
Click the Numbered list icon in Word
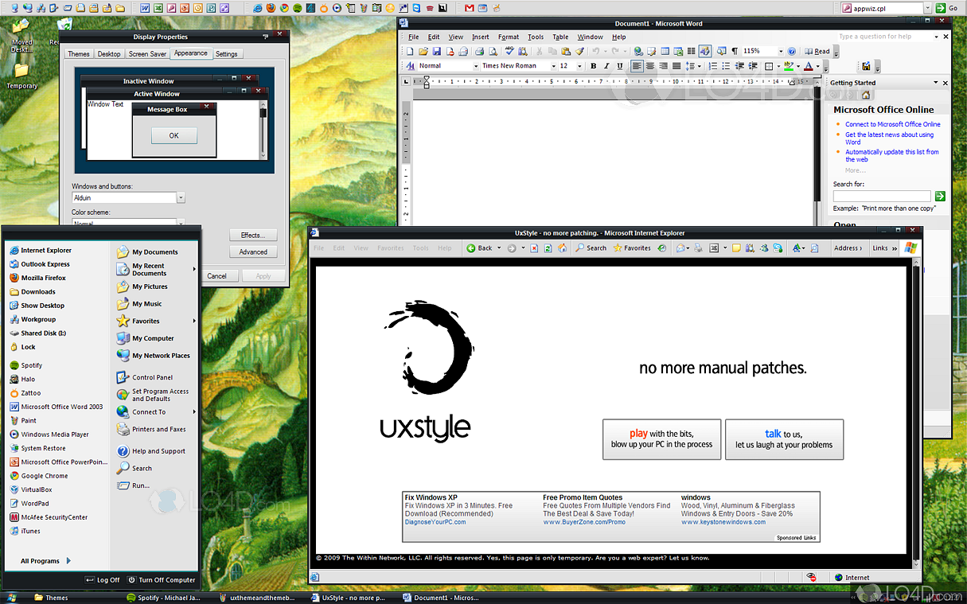click(713, 66)
